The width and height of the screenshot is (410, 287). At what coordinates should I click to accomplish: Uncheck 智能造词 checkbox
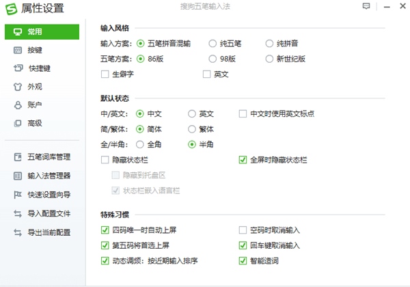tap(243, 260)
